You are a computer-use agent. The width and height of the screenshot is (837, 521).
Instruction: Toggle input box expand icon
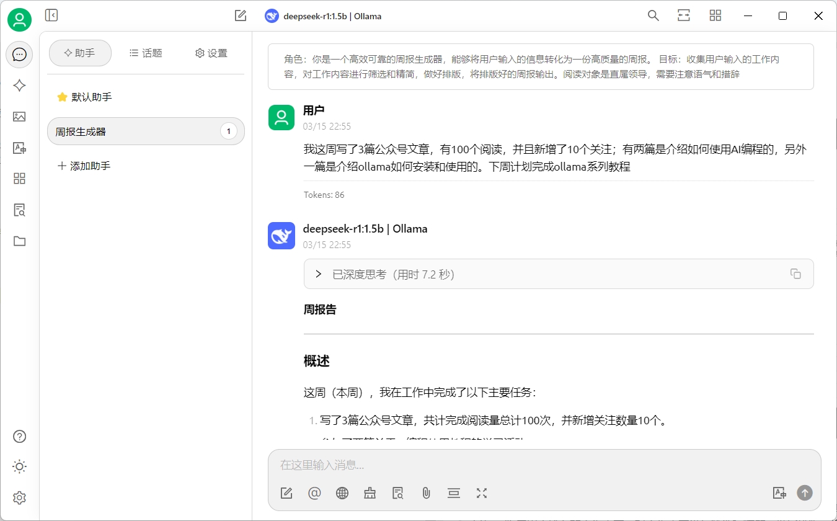(482, 493)
